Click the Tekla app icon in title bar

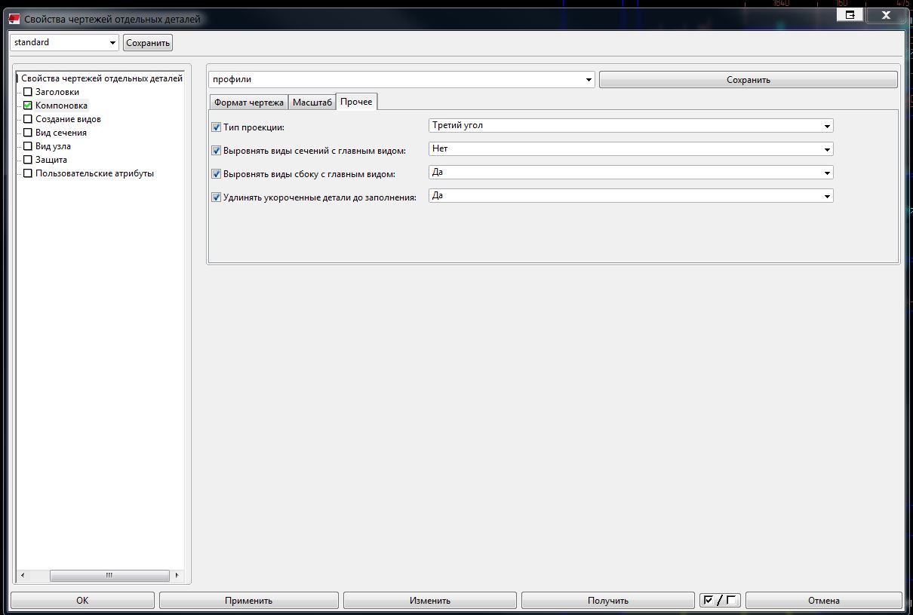14,19
